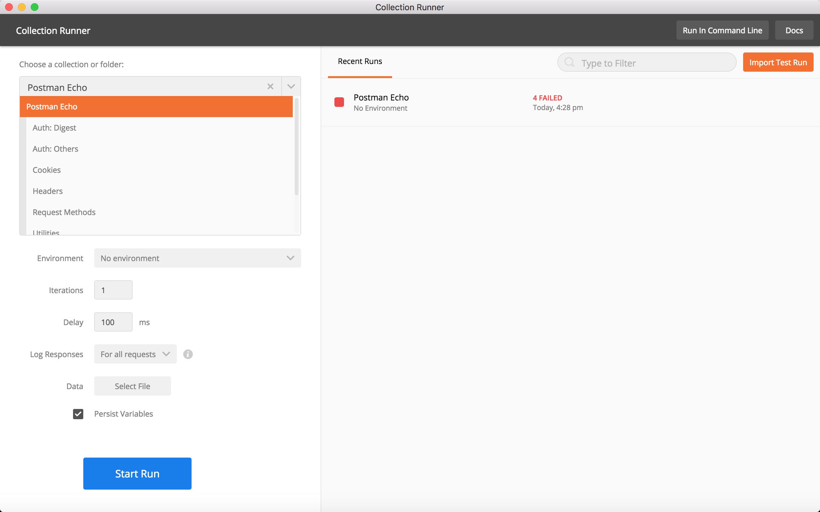Click the Iterations input field
The width and height of the screenshot is (820, 512).
click(113, 290)
